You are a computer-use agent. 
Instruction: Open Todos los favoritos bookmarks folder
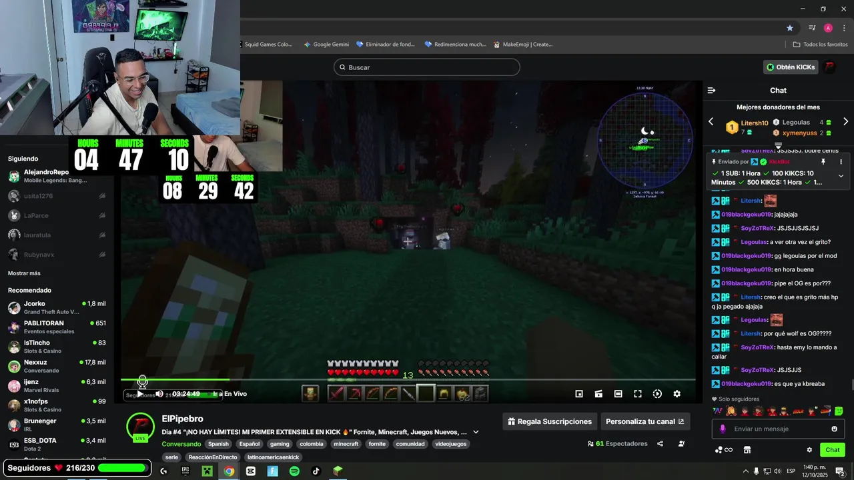click(x=820, y=45)
